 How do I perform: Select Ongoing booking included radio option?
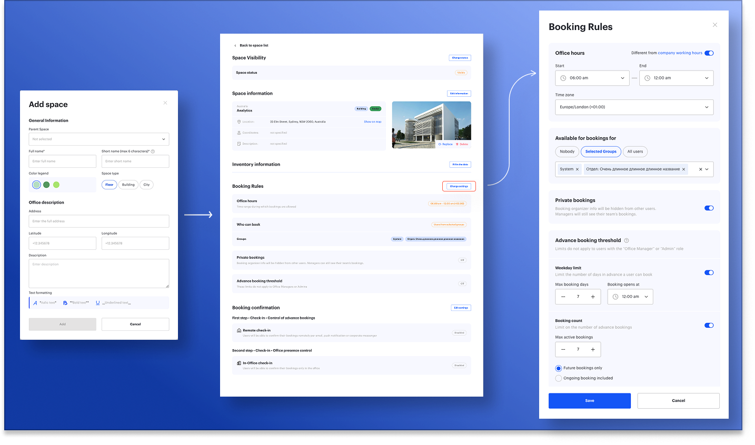pos(559,378)
